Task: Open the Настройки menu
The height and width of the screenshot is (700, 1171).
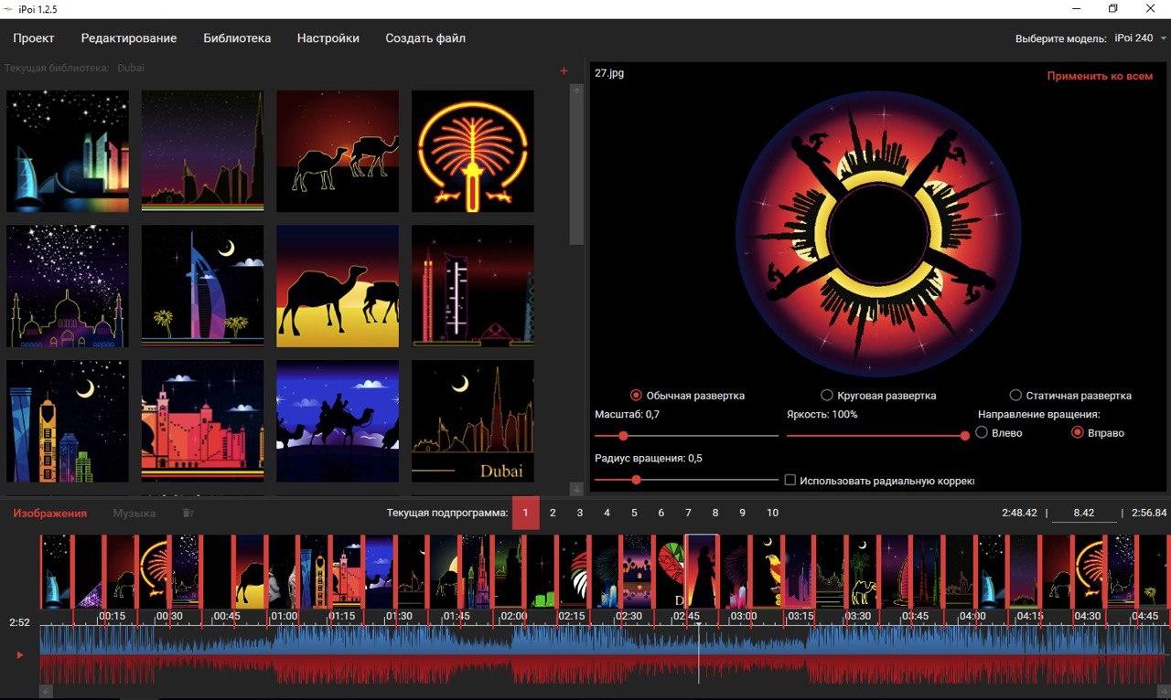Action: coord(328,38)
